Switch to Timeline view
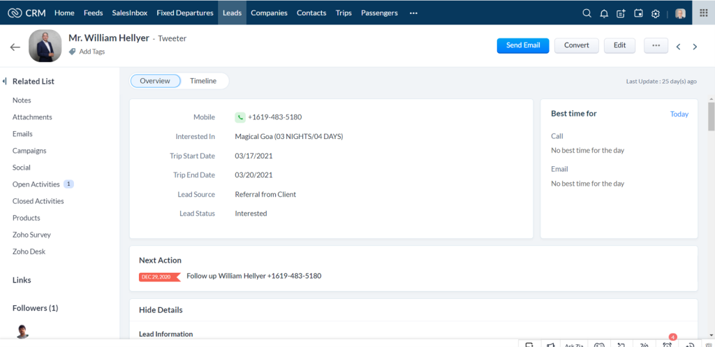715x347 pixels. click(203, 81)
